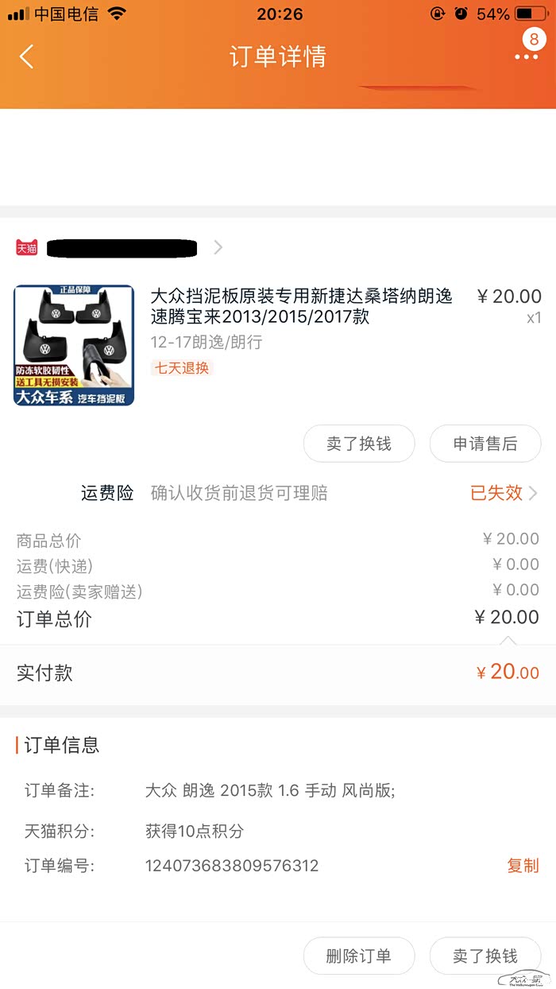Open the three-dots more menu
The image size is (556, 989).
526,57
